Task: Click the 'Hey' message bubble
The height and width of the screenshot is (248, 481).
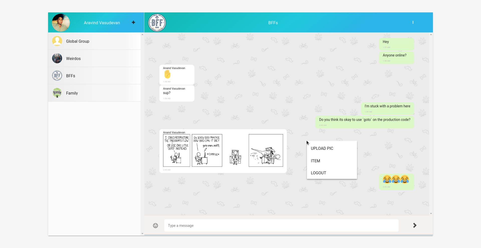Action: 396,44
